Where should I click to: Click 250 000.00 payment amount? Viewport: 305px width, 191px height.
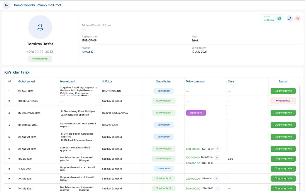point(193,179)
